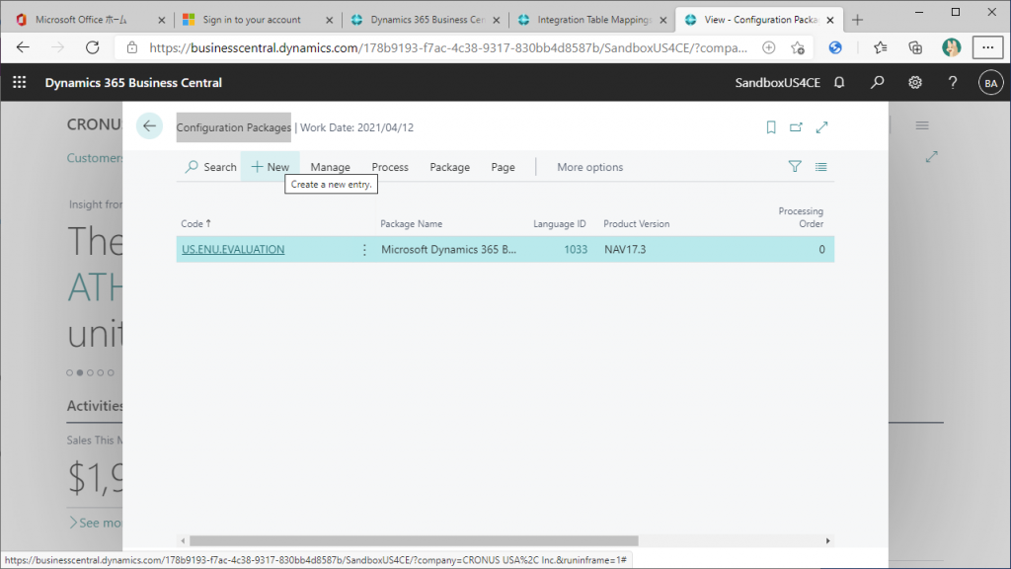Open the Manage menu
Image resolution: width=1011 pixels, height=569 pixels.
[x=330, y=167]
